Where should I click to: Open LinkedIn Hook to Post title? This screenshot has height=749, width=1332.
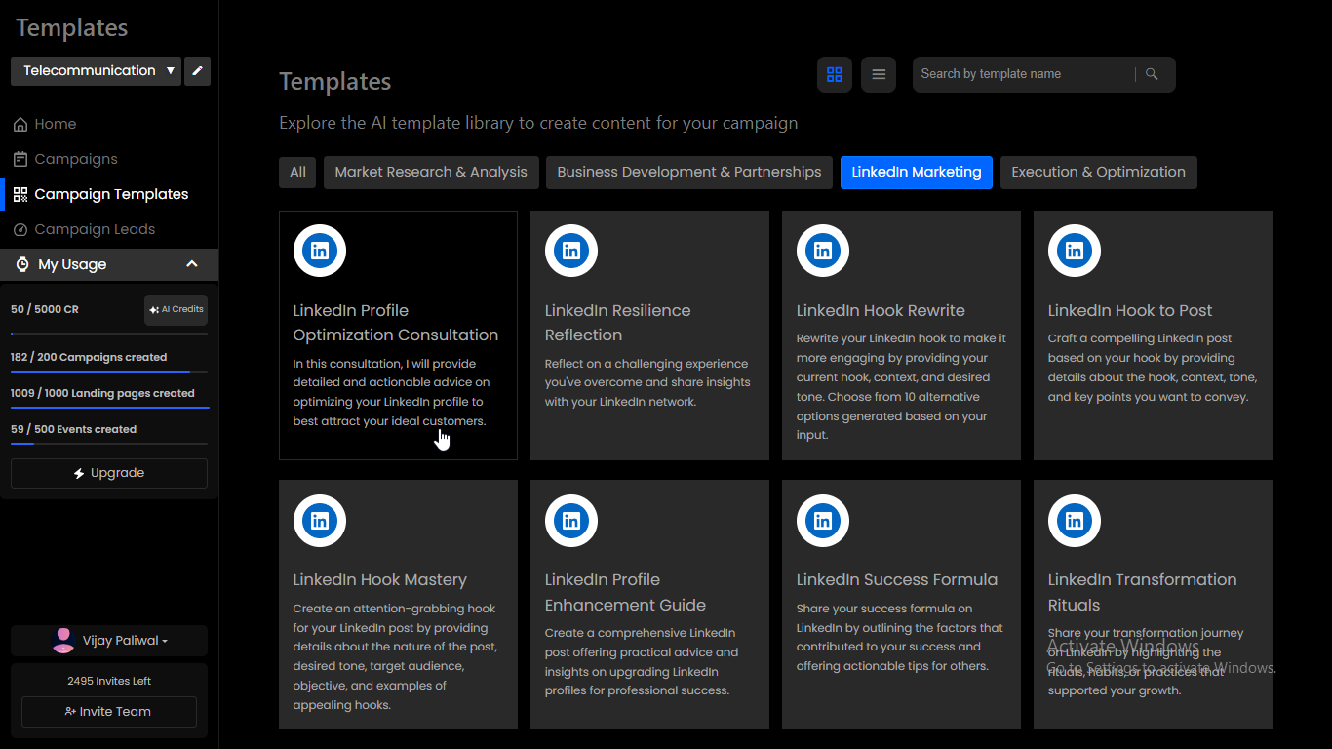click(1130, 310)
